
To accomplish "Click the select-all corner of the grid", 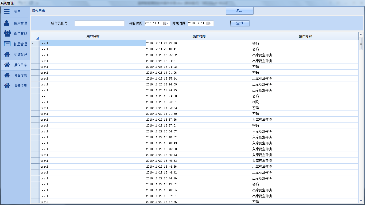I will [x=36, y=36].
